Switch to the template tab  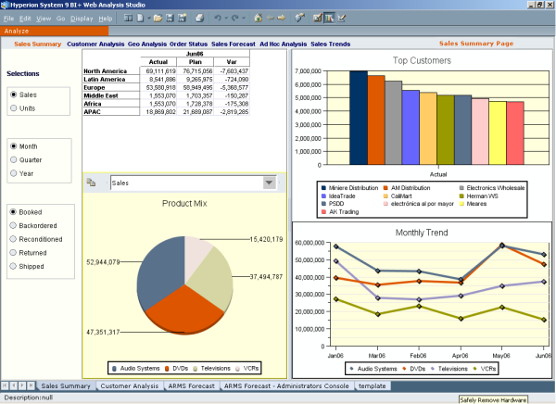coord(372,385)
